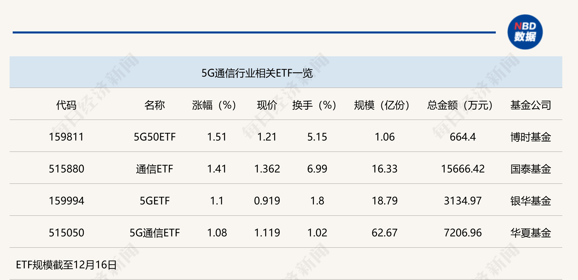Select fund code 159994
Screen dimensions: 578x280
click(x=66, y=201)
